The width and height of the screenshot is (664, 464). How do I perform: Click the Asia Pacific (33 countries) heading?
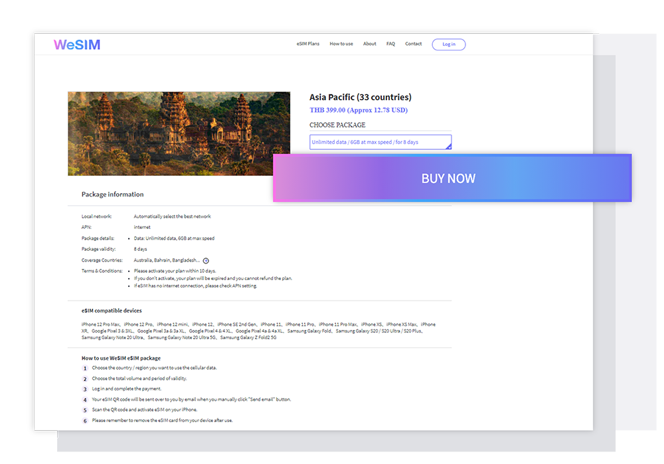coord(361,97)
